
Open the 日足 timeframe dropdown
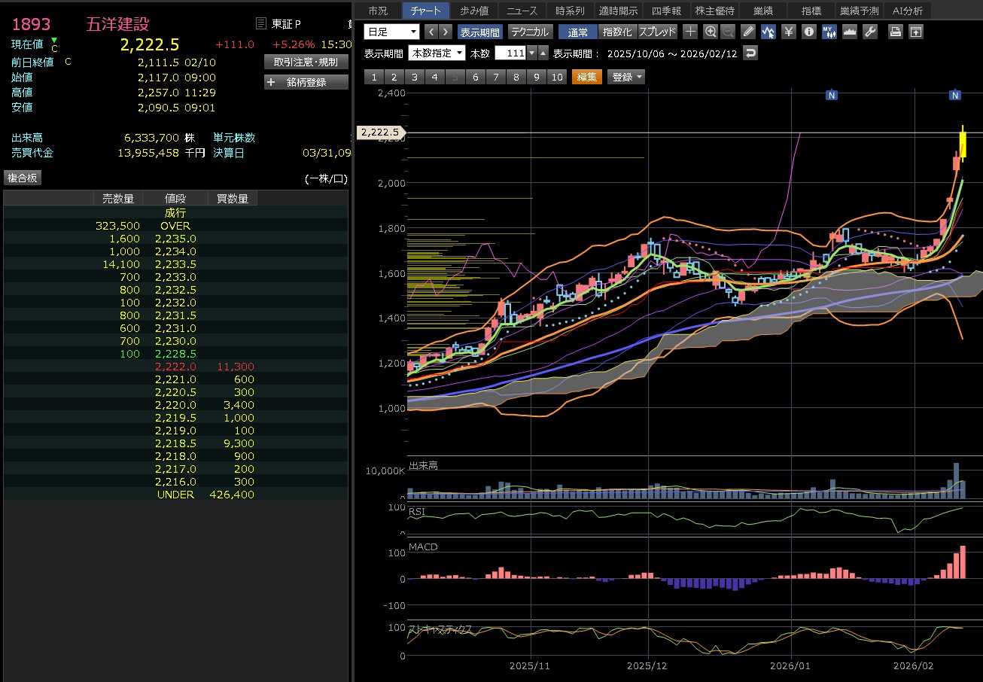(391, 32)
